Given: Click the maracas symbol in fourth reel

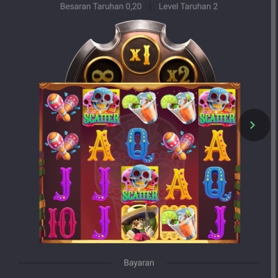Looking at the screenshot, I should coord(179,145).
